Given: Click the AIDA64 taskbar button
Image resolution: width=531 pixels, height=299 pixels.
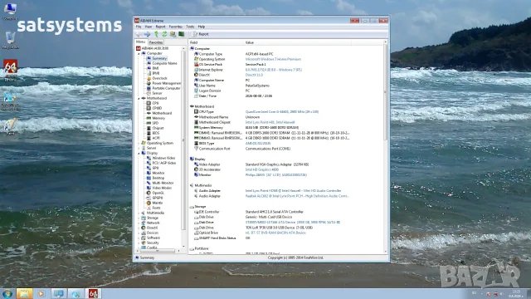Looking at the screenshot, I should [93, 293].
